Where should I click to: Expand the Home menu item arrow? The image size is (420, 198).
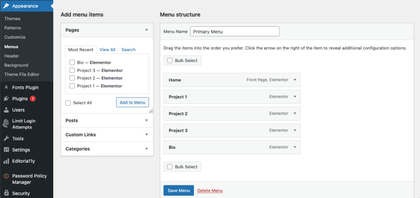point(295,80)
